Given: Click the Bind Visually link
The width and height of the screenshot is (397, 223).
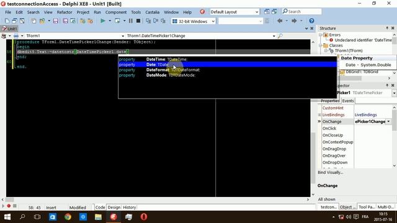Looking at the screenshot, I should (331, 172).
